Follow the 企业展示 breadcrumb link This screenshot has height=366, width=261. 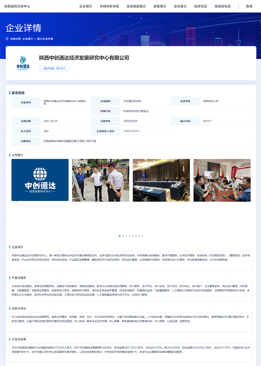tap(28, 39)
